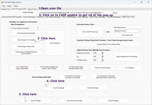Increase the Up value with spinner
This screenshot has width=152, height=105.
(102, 56)
